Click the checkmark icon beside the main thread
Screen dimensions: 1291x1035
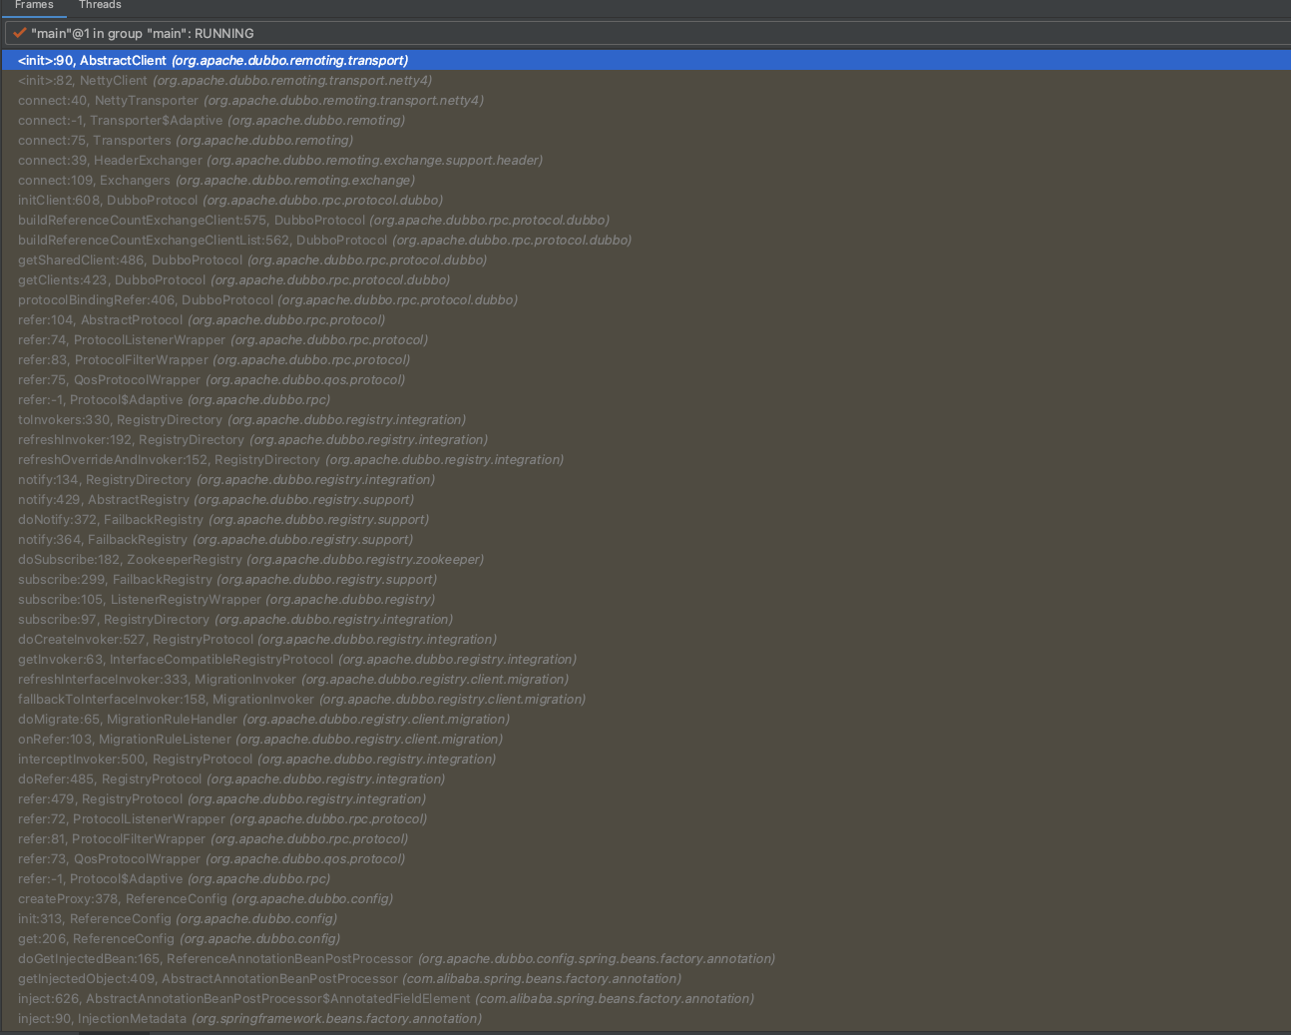pyautogui.click(x=19, y=33)
